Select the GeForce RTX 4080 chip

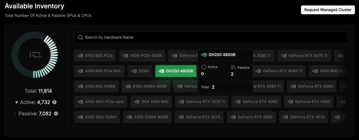[x=312, y=86]
